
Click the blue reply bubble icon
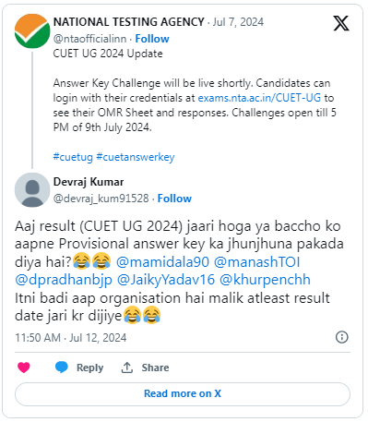[62, 368]
